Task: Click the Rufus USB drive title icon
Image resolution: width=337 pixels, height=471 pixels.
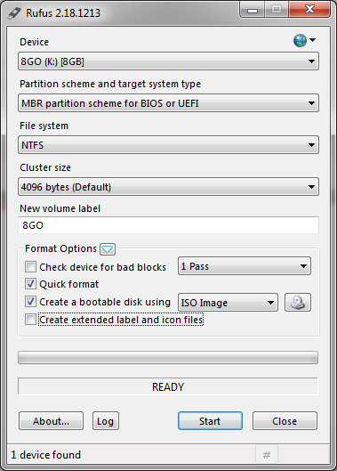Action: point(14,13)
